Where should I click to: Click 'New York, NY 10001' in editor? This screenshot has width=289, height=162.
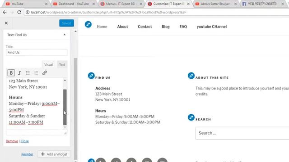(28, 87)
